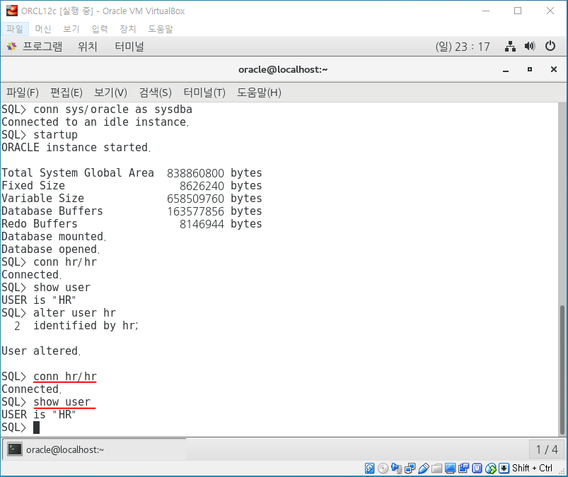
Task: Open terminal 검색(S) menu
Action: coord(156,93)
